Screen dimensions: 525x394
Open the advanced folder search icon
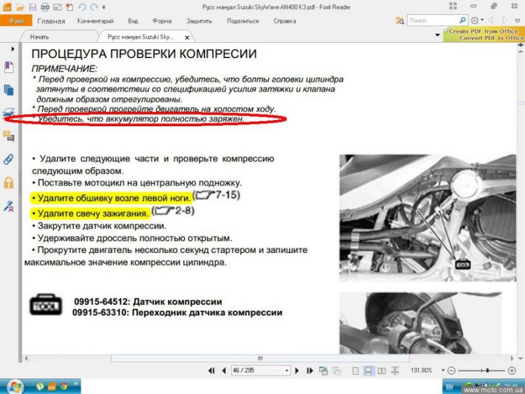(x=400, y=21)
